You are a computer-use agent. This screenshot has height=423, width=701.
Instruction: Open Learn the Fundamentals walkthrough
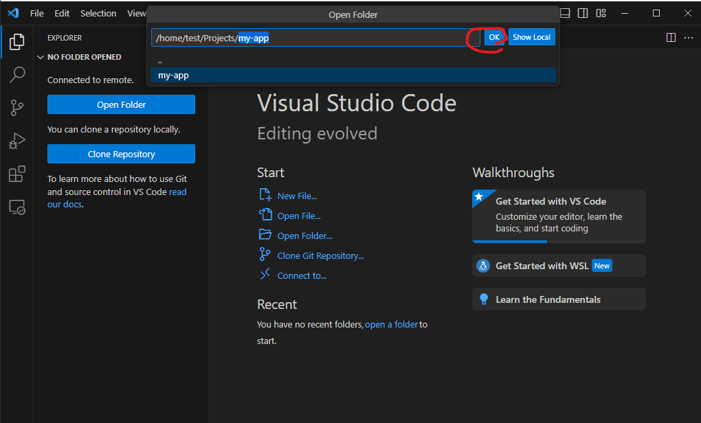point(559,299)
